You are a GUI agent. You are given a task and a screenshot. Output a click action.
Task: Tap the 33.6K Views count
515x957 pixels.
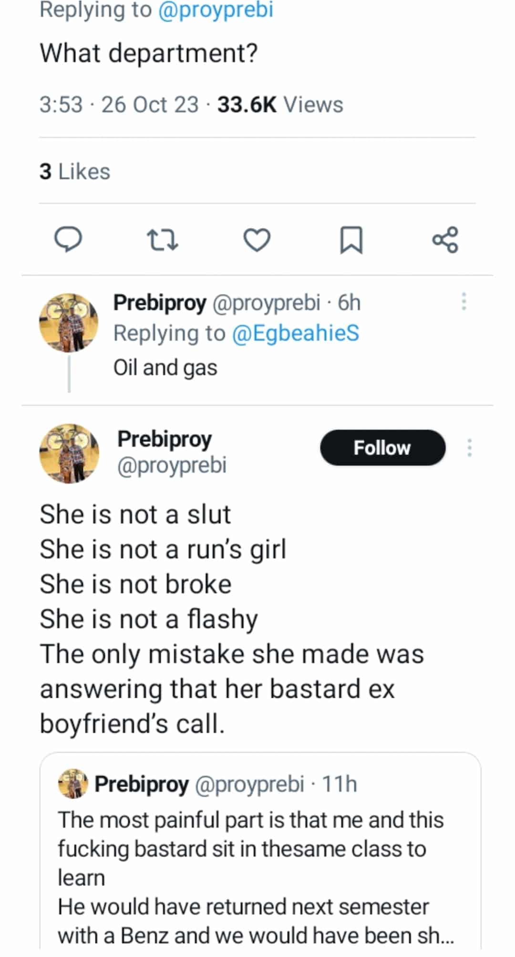click(x=280, y=105)
